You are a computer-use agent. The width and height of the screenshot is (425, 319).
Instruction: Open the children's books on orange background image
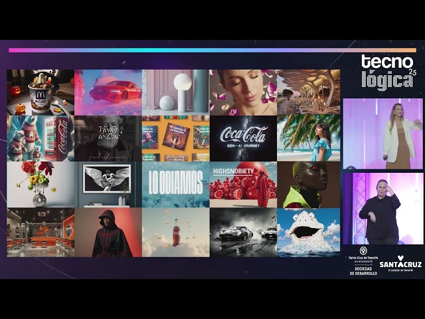(175, 139)
